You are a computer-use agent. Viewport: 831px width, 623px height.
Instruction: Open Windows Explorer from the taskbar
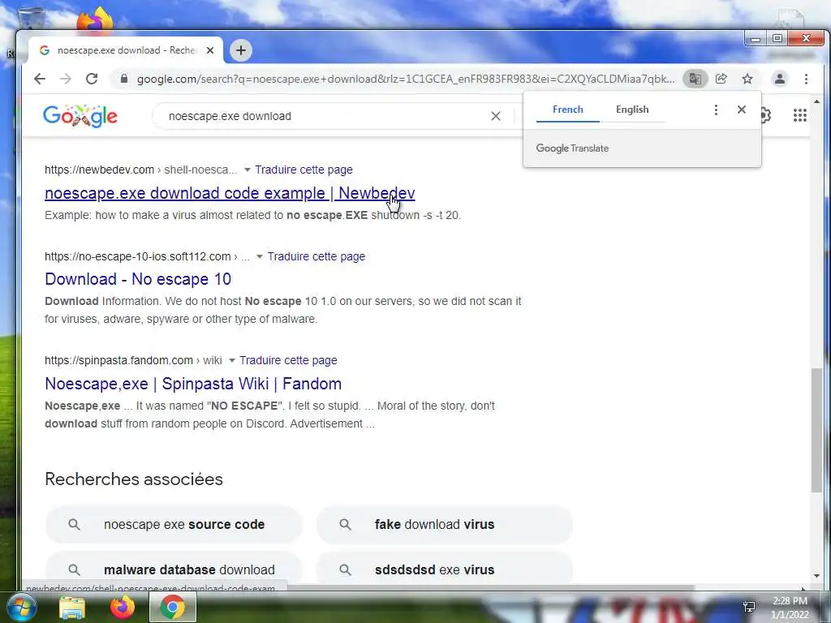[x=72, y=607]
